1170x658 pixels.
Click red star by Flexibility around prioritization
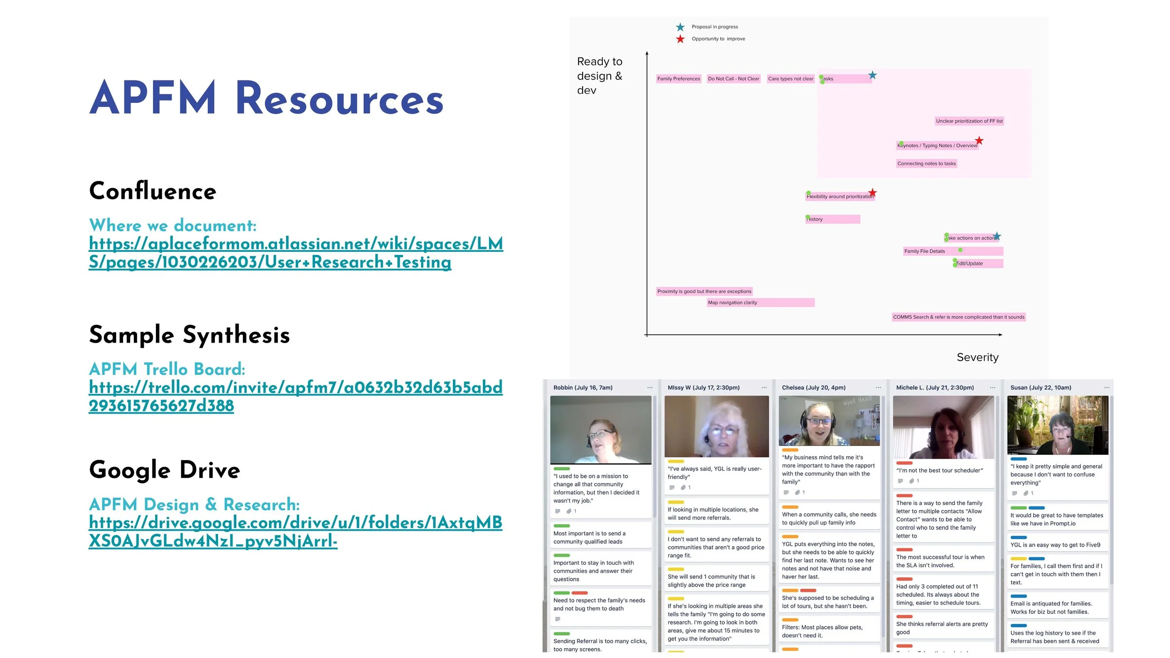point(872,193)
